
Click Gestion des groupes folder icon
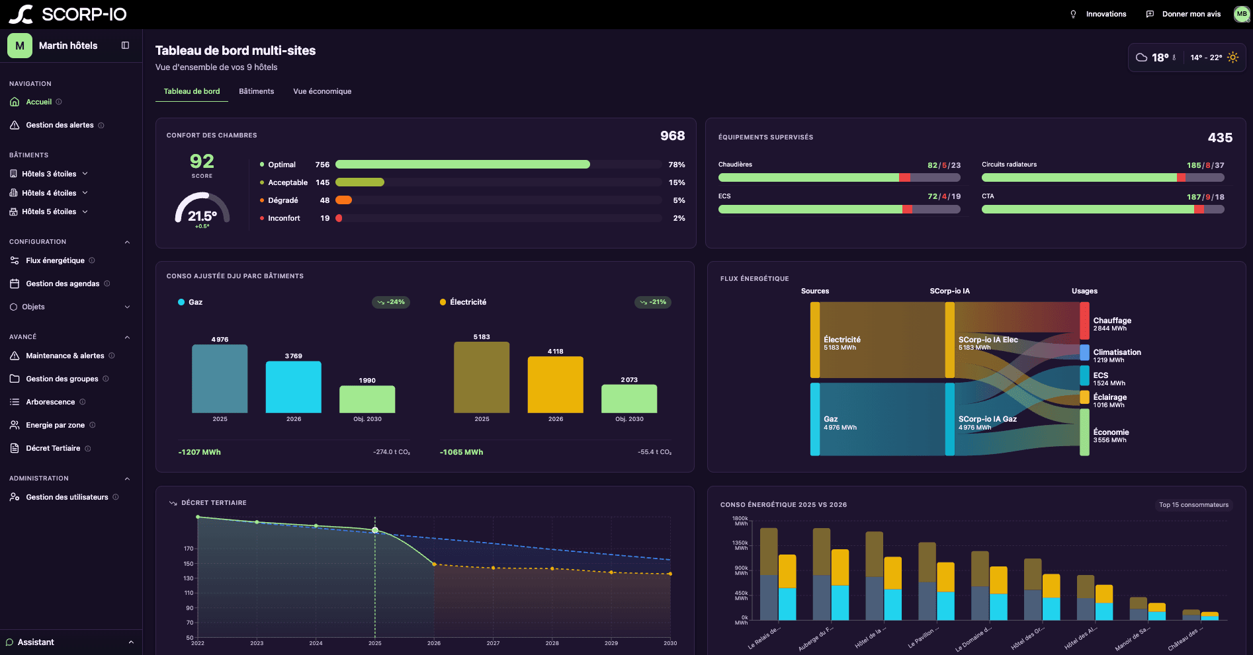pyautogui.click(x=15, y=379)
